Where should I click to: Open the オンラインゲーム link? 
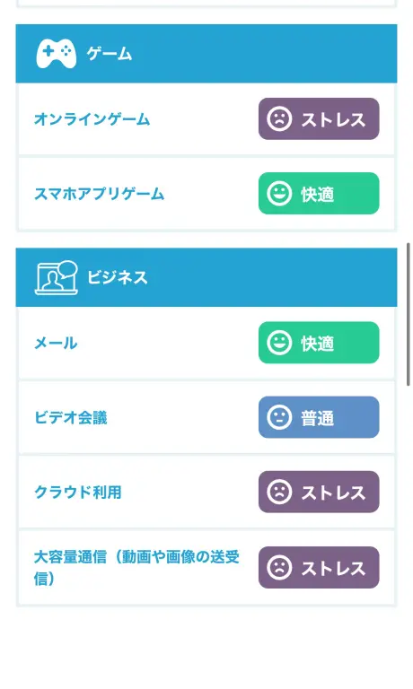(92, 119)
